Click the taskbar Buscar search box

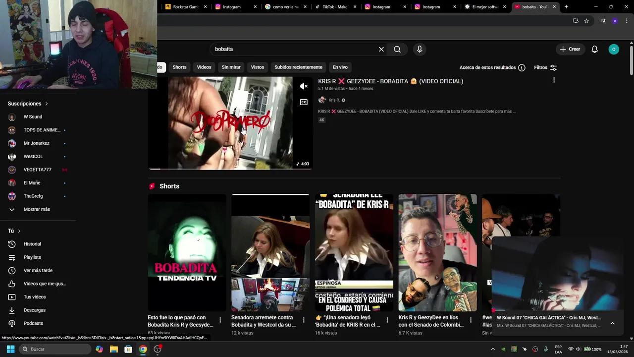[x=55, y=349]
